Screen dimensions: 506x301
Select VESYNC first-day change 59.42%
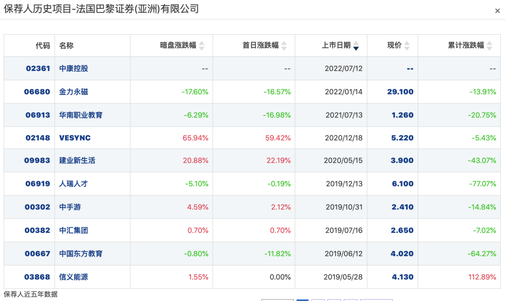[278, 138]
